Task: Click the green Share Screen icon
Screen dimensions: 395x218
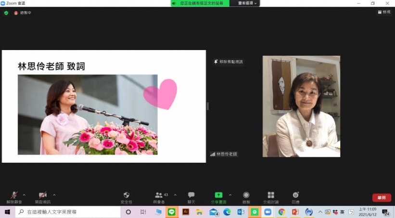Action: point(218,195)
